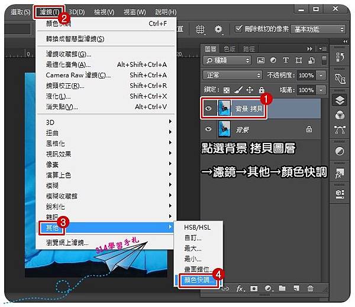Open crop settings gear icon
Screen dimensions: 355x307
(x=218, y=30)
